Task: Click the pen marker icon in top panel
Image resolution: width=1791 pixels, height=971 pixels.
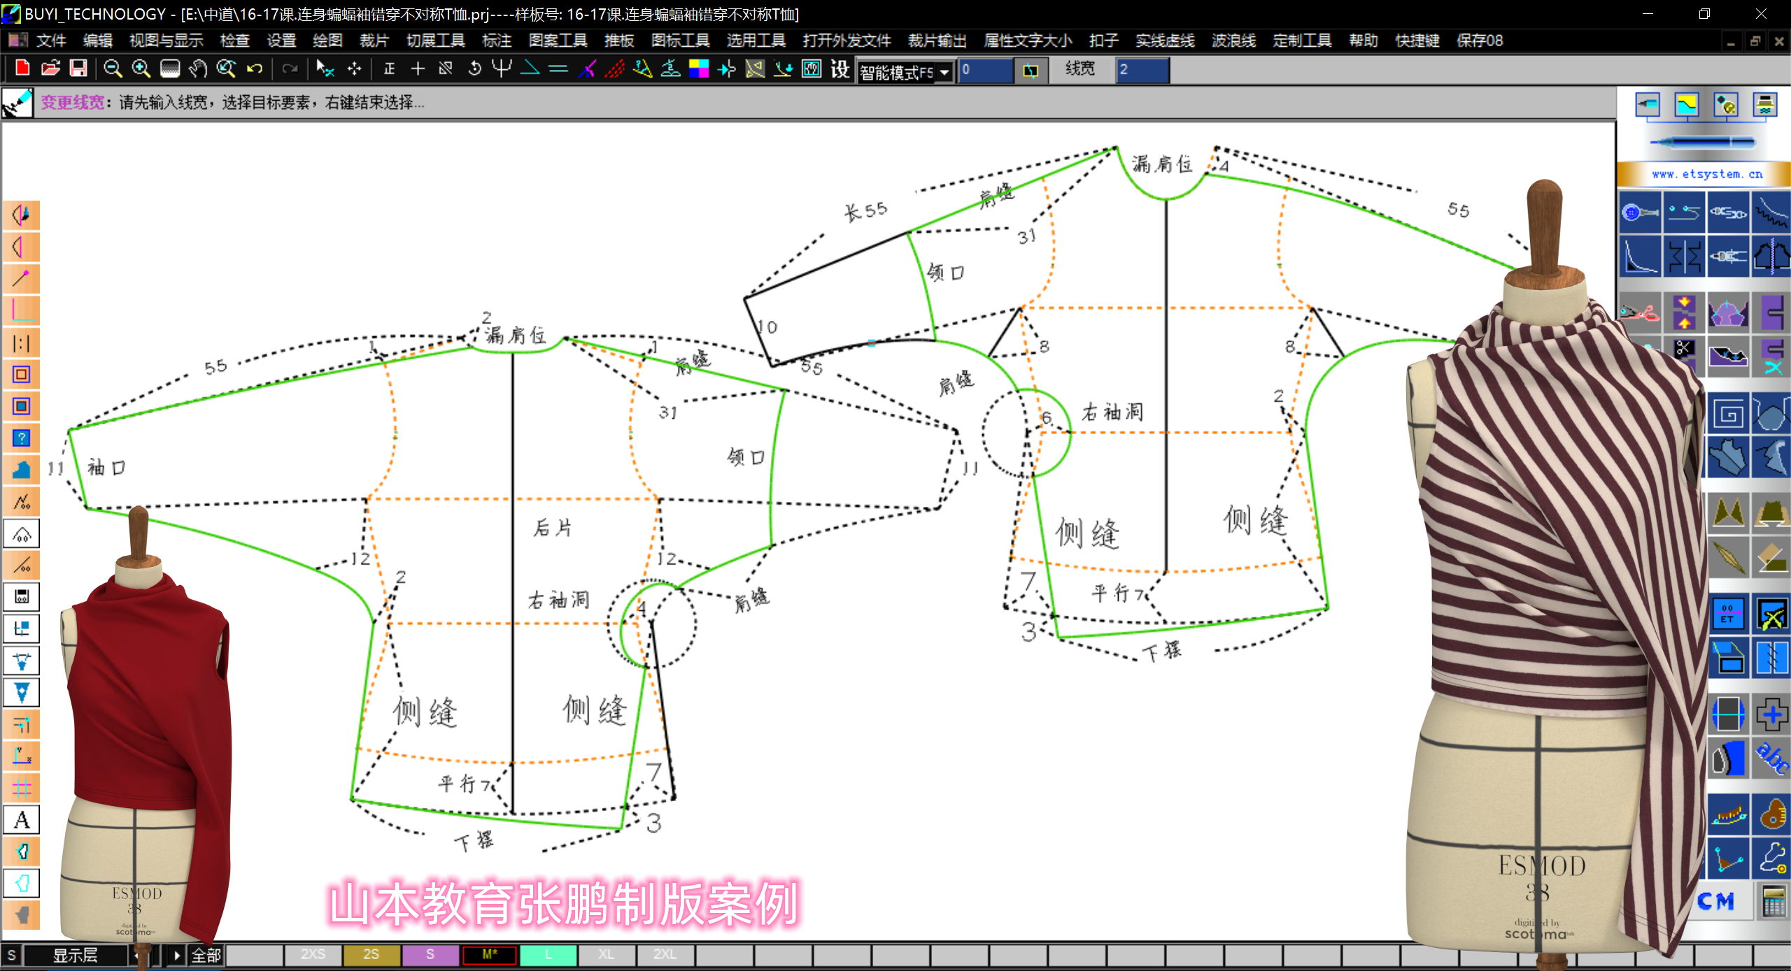Action: pyautogui.click(x=1647, y=106)
